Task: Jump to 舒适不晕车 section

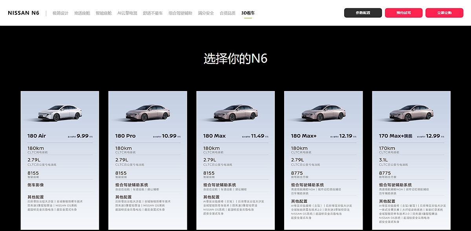Action: 153,13
